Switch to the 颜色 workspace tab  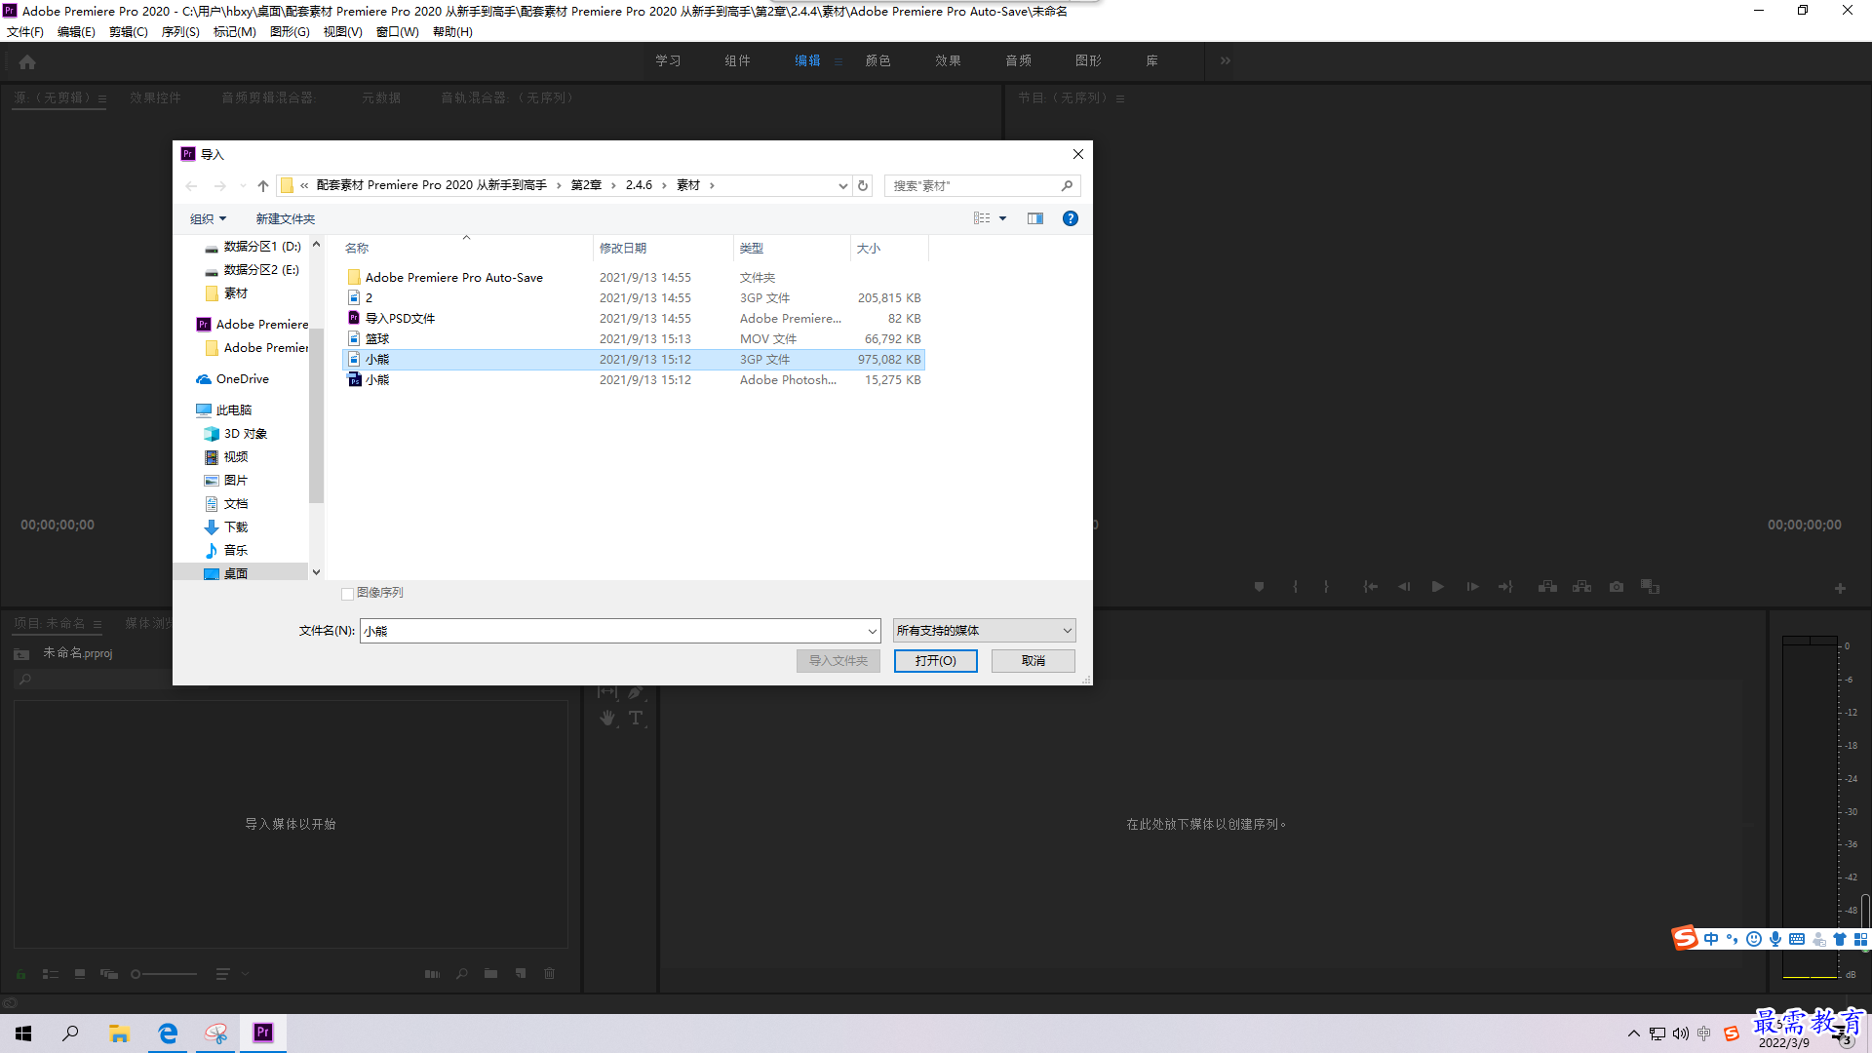click(x=877, y=60)
